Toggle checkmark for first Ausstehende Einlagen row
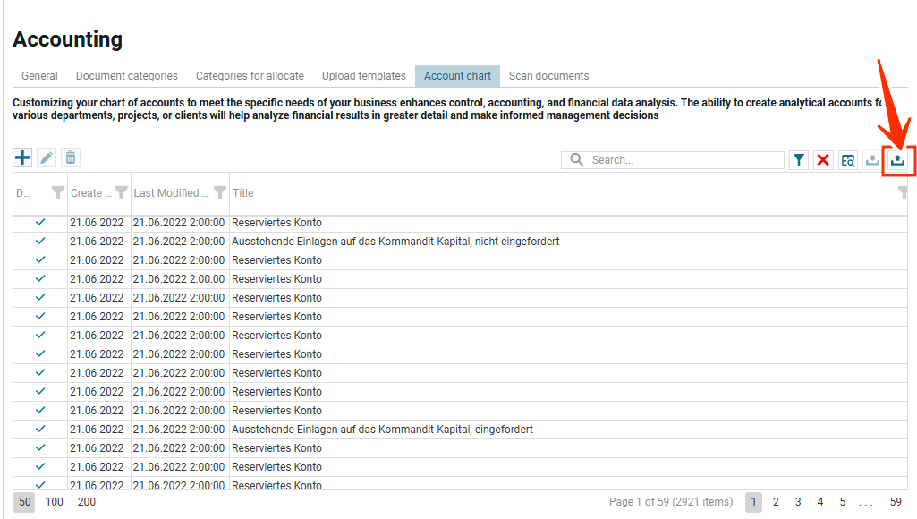This screenshot has width=917, height=519. tap(40, 241)
